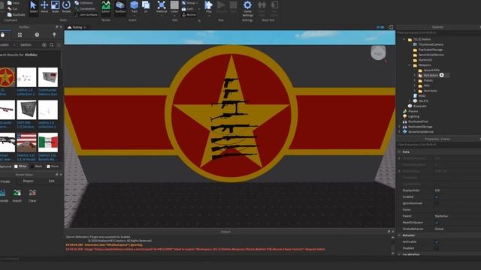The height and width of the screenshot is (270, 481).
Task: Click the Explorer filter input field
Action: (439, 32)
